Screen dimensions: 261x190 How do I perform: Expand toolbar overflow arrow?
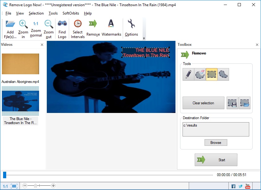coord(144,38)
